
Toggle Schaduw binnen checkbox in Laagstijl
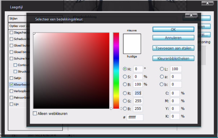(x=12, y=39)
